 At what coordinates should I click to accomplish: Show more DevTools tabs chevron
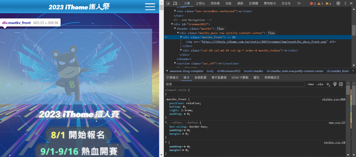pos(299,3)
